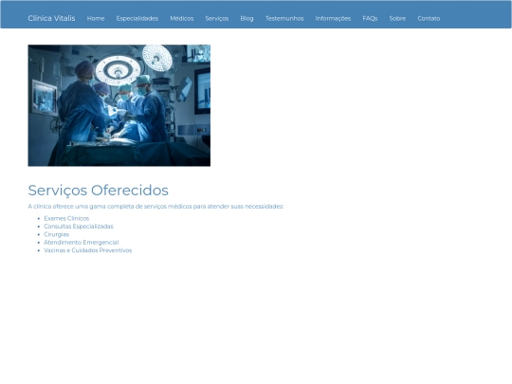Open Informações in the navbar
The width and height of the screenshot is (512, 384).
click(333, 19)
